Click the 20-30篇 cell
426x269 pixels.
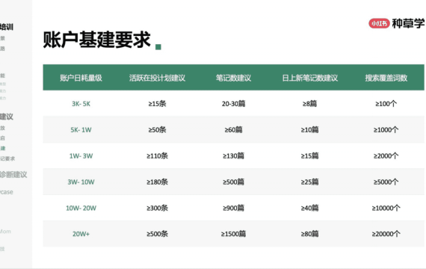tap(234, 104)
